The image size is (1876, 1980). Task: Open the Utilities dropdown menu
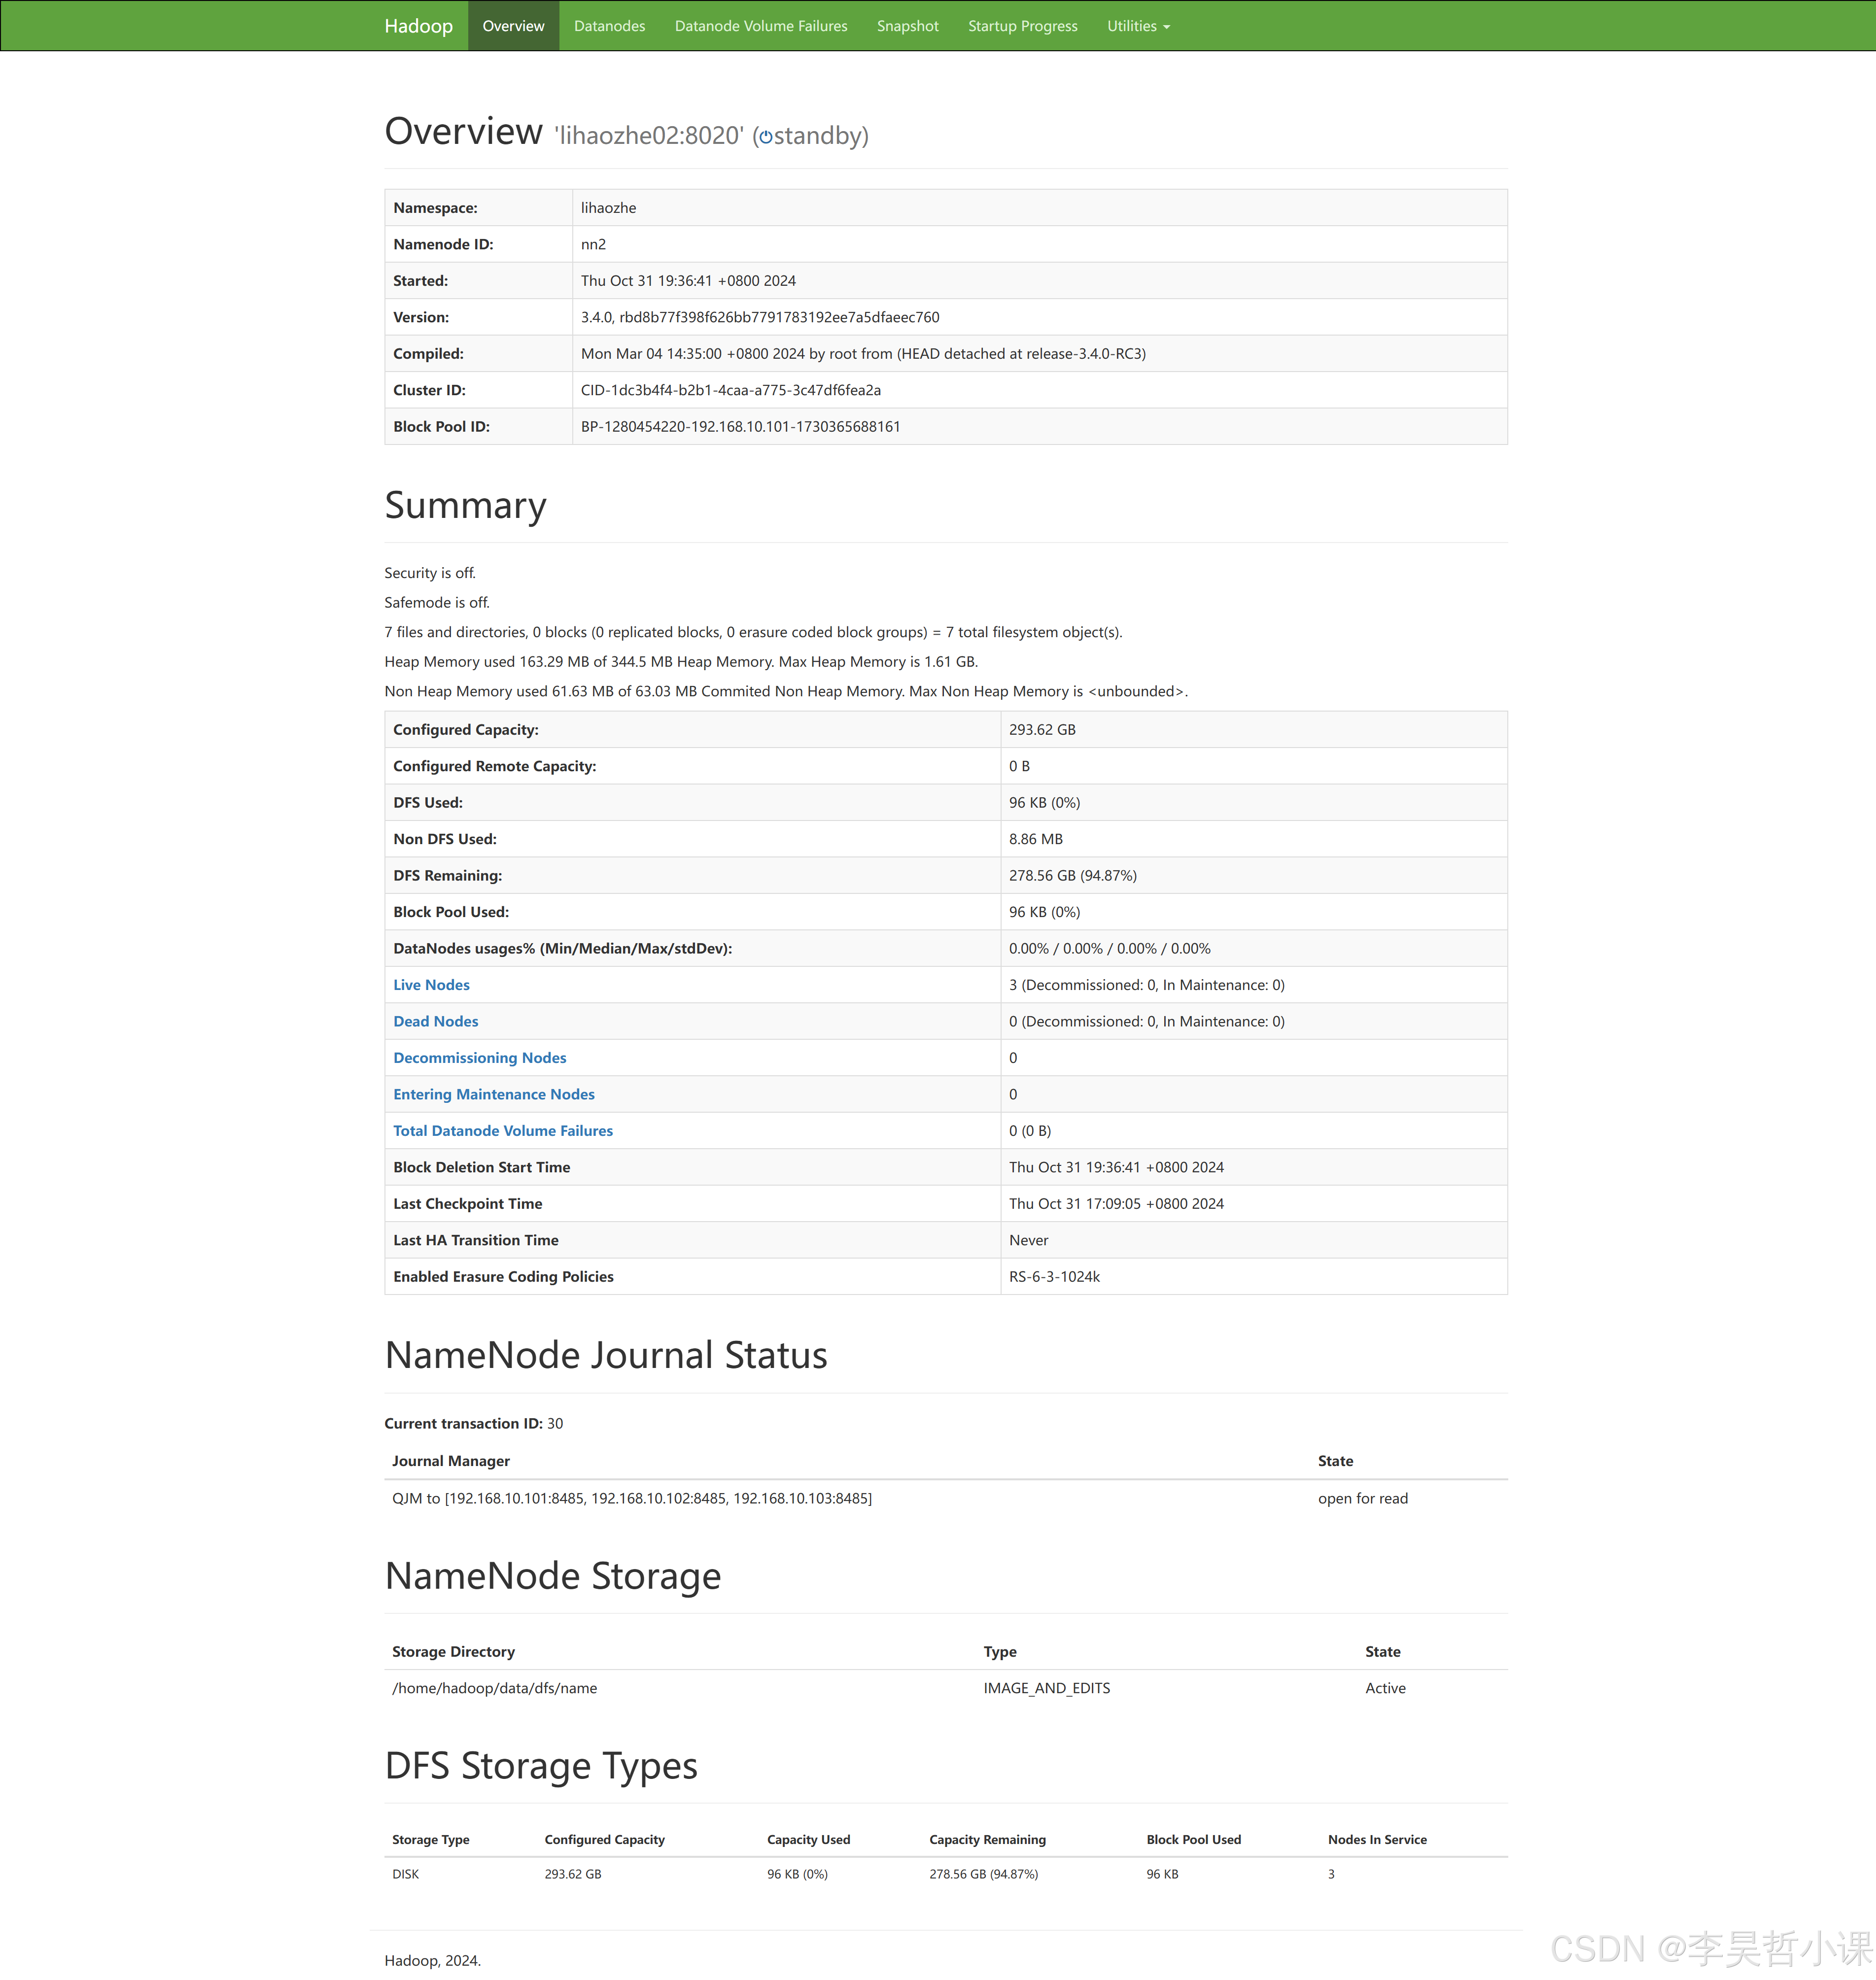(1138, 26)
